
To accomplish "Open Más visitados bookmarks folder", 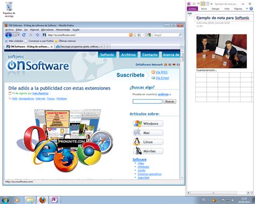I will 15,41.
